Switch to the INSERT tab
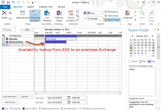Image resolution: width=161 pixels, height=111 pixels. click(31, 7)
